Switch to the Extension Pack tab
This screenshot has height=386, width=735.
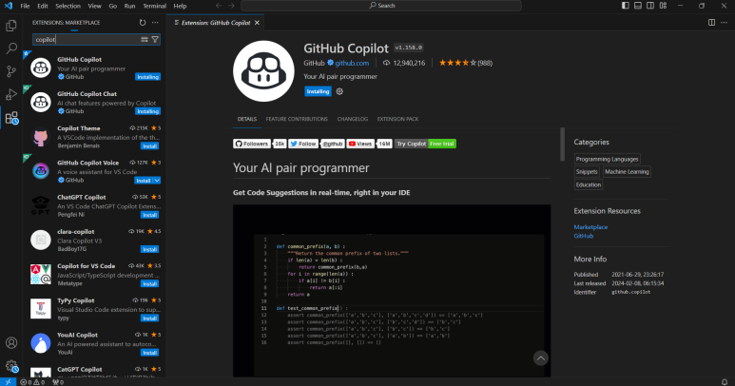click(x=397, y=119)
